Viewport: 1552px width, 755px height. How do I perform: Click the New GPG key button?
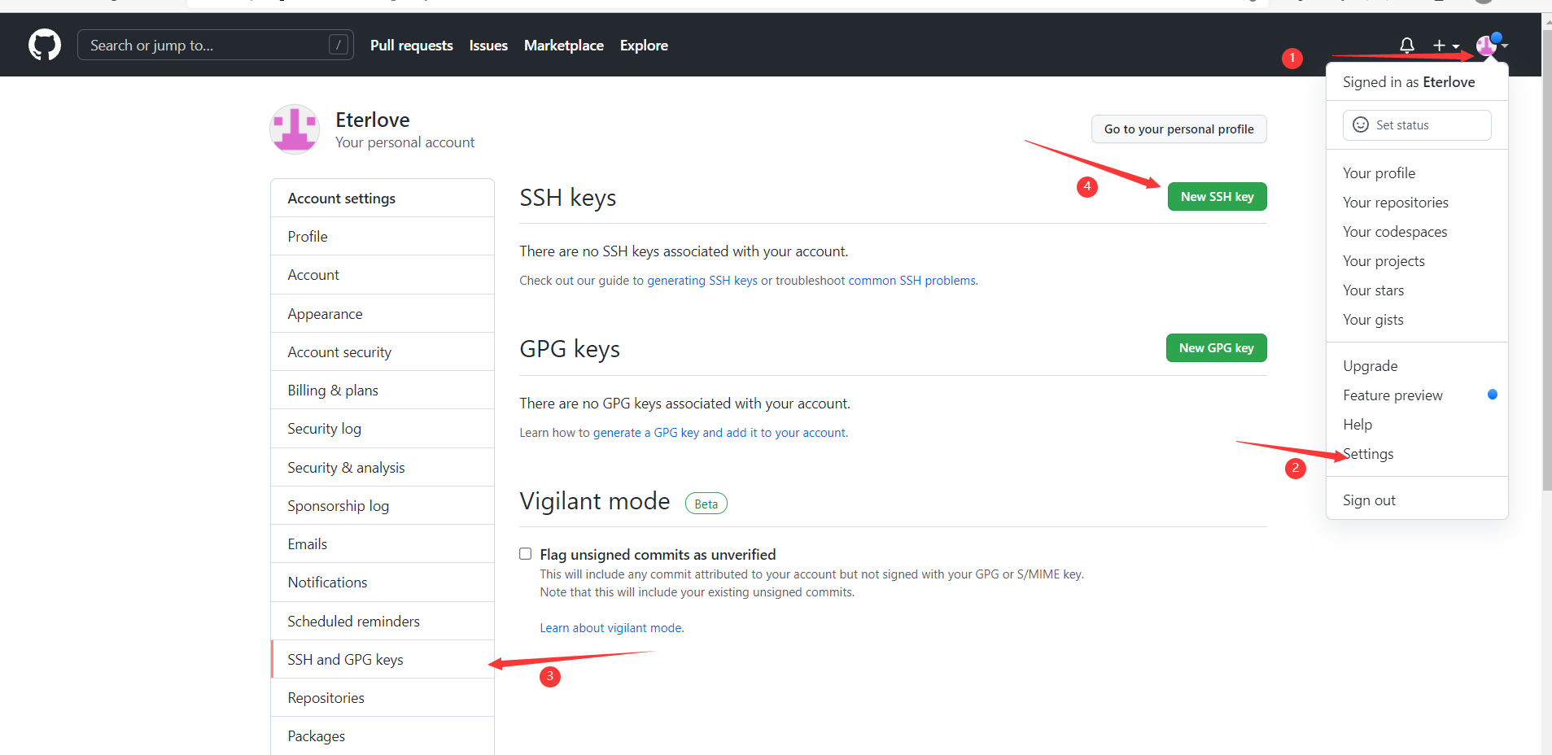[1216, 348]
